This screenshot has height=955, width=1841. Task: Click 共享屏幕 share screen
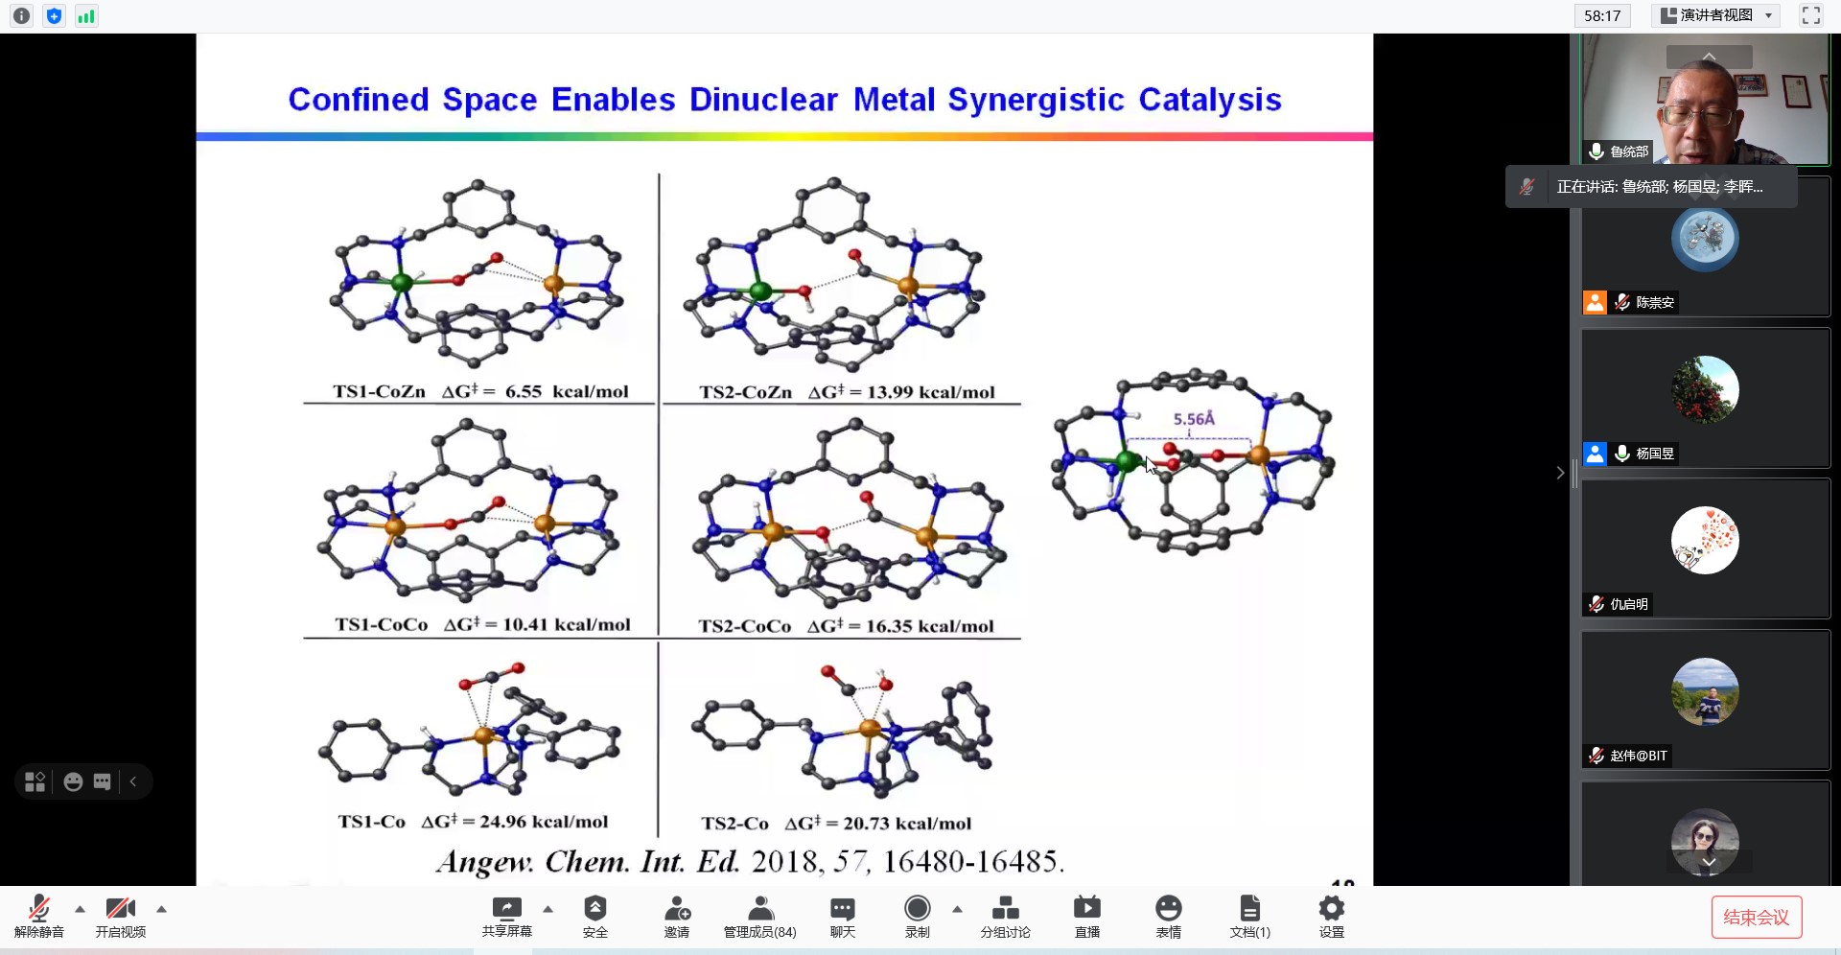point(506,916)
